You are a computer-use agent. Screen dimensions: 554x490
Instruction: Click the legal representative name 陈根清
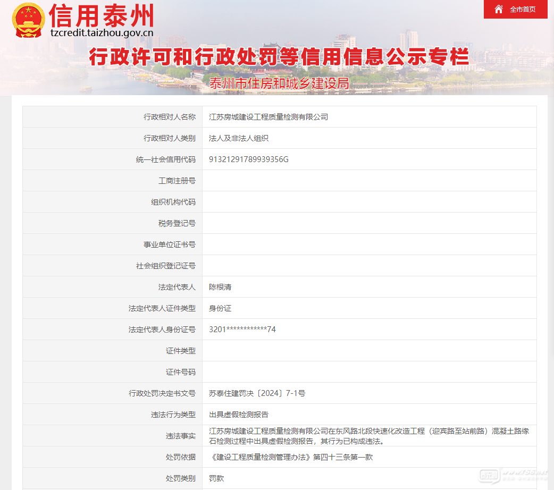coord(220,287)
